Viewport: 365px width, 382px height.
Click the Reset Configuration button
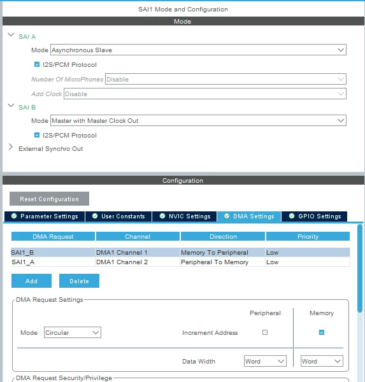click(x=49, y=199)
